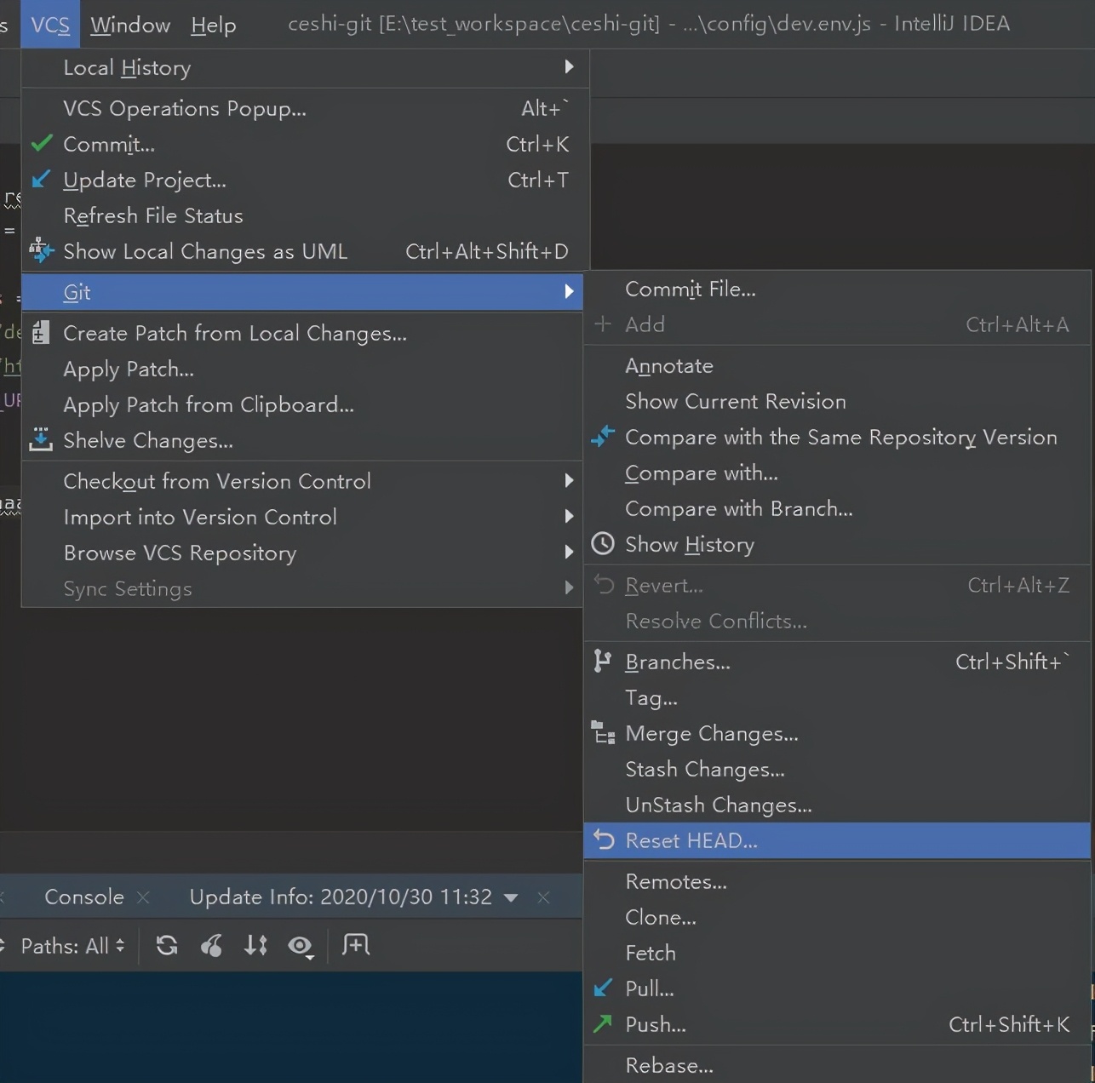Click the Refresh icon in log toolbar
The image size is (1095, 1083).
pyautogui.click(x=167, y=945)
